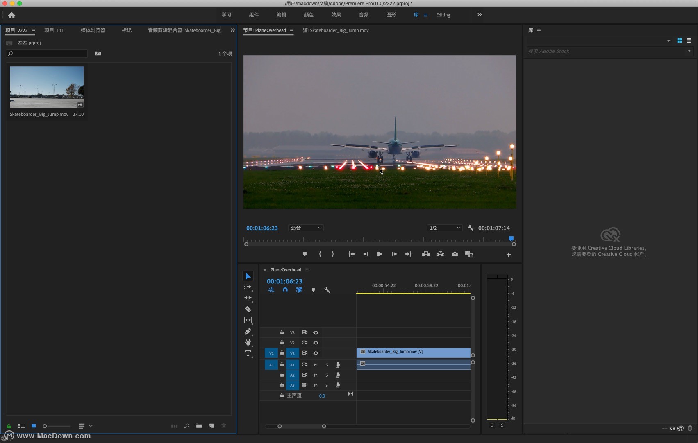Select the Slip tool
The height and width of the screenshot is (443, 698).
tap(248, 320)
